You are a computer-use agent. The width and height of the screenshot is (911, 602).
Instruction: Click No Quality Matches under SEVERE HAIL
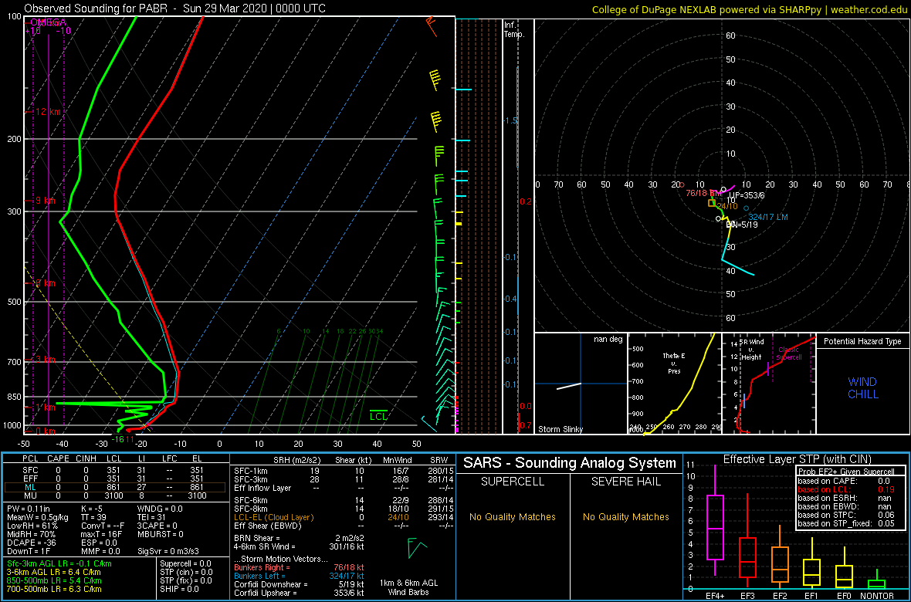click(x=626, y=516)
